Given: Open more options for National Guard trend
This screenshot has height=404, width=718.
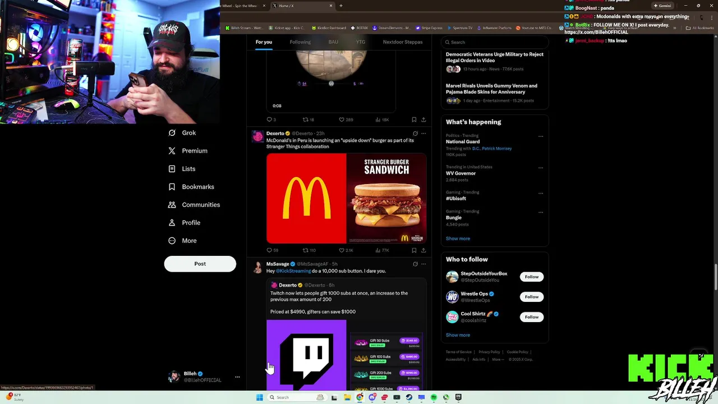Looking at the screenshot, I should click(x=541, y=136).
